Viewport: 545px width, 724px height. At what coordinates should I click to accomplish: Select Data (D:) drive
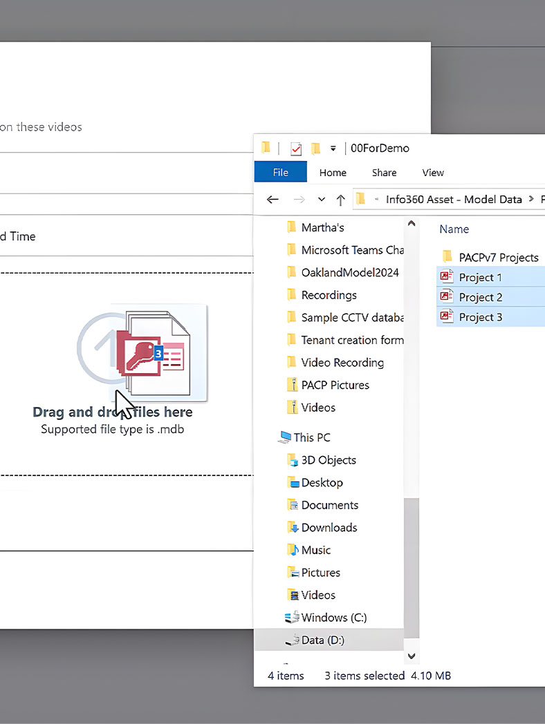(x=323, y=640)
